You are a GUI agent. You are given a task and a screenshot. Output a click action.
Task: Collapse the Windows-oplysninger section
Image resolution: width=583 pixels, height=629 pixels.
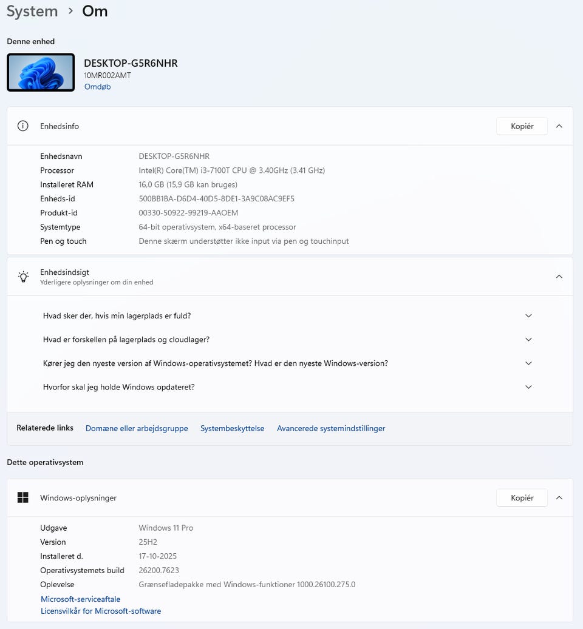pos(559,498)
